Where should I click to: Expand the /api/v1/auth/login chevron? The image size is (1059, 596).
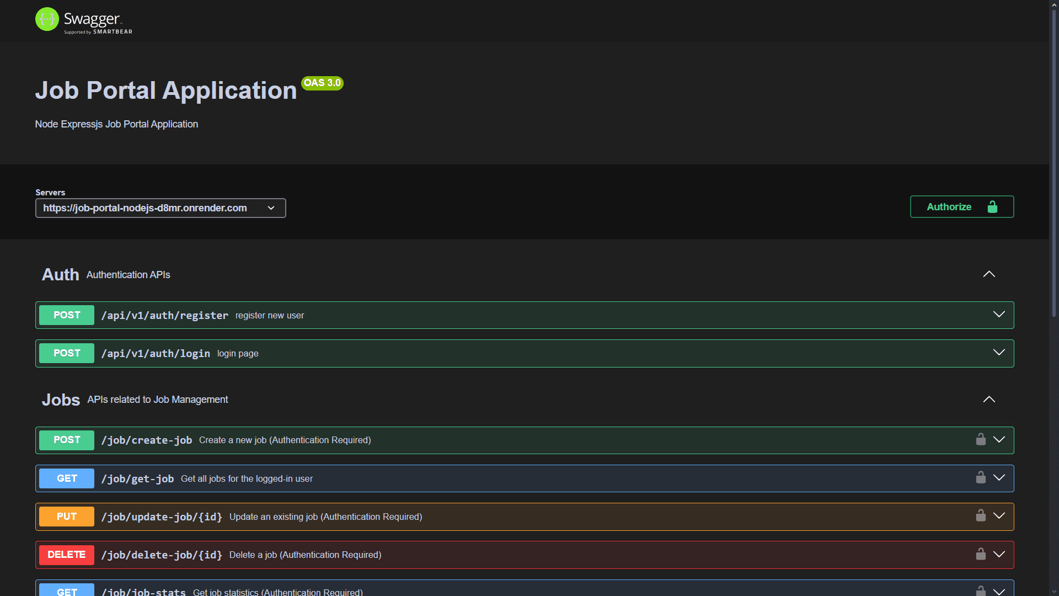tap(999, 353)
